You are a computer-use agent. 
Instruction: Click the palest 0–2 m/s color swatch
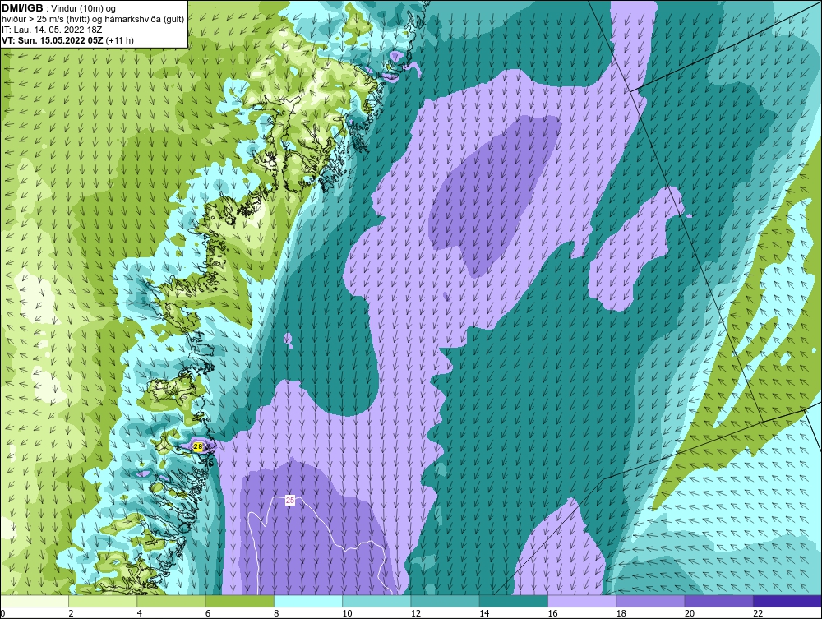click(x=35, y=601)
